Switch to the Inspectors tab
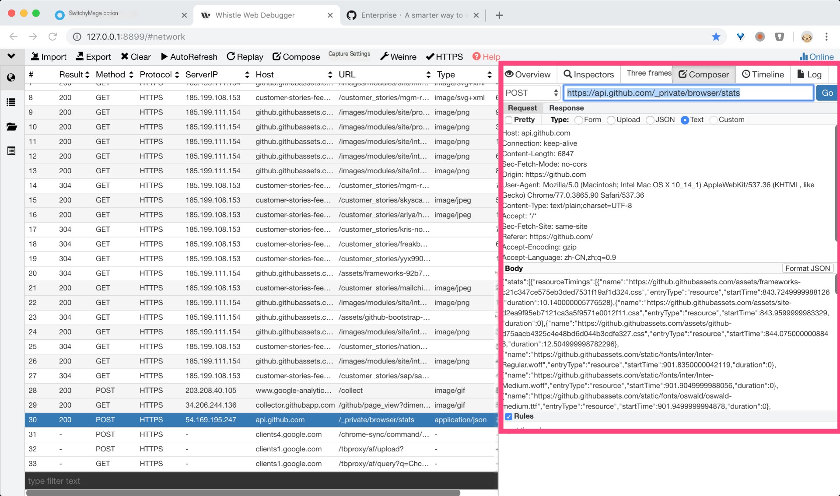Viewport: 840px width, 496px height. click(589, 74)
